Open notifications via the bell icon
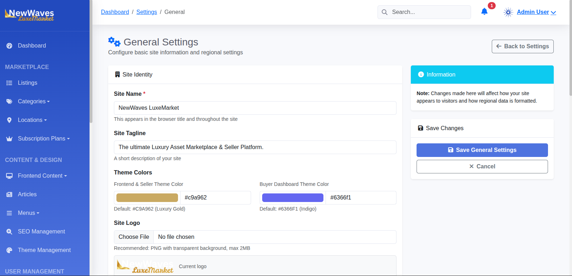 click(x=484, y=12)
